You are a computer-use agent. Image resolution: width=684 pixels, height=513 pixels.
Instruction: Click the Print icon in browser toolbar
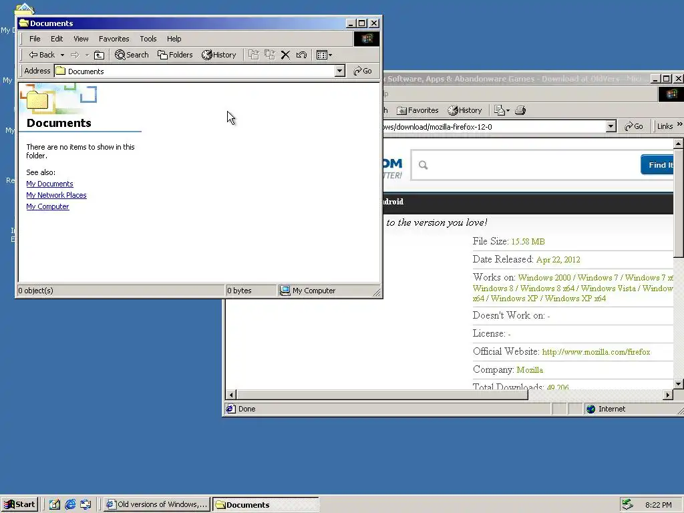pyautogui.click(x=520, y=110)
